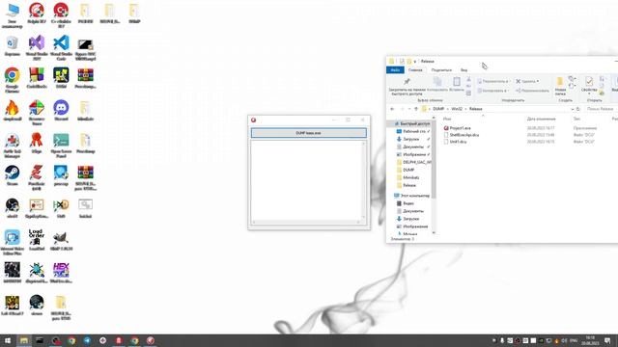Click the DUMP lsass.exe button
Viewport: 618px width, 347px height.
pos(309,133)
